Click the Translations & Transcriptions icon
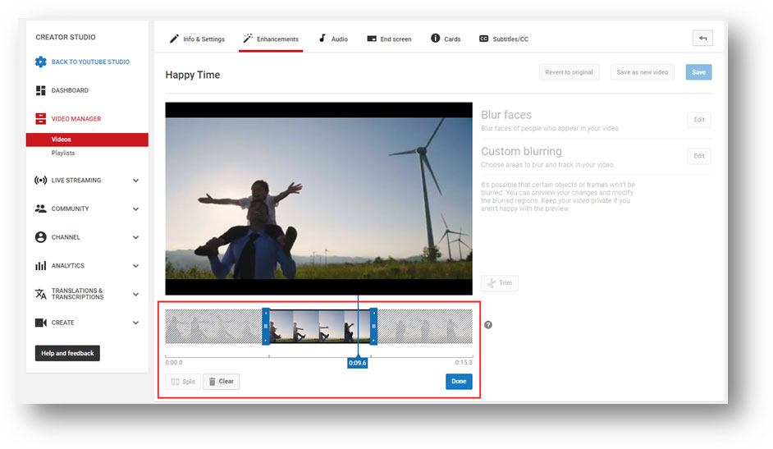Viewport: 773px width, 449px height. tap(40, 294)
